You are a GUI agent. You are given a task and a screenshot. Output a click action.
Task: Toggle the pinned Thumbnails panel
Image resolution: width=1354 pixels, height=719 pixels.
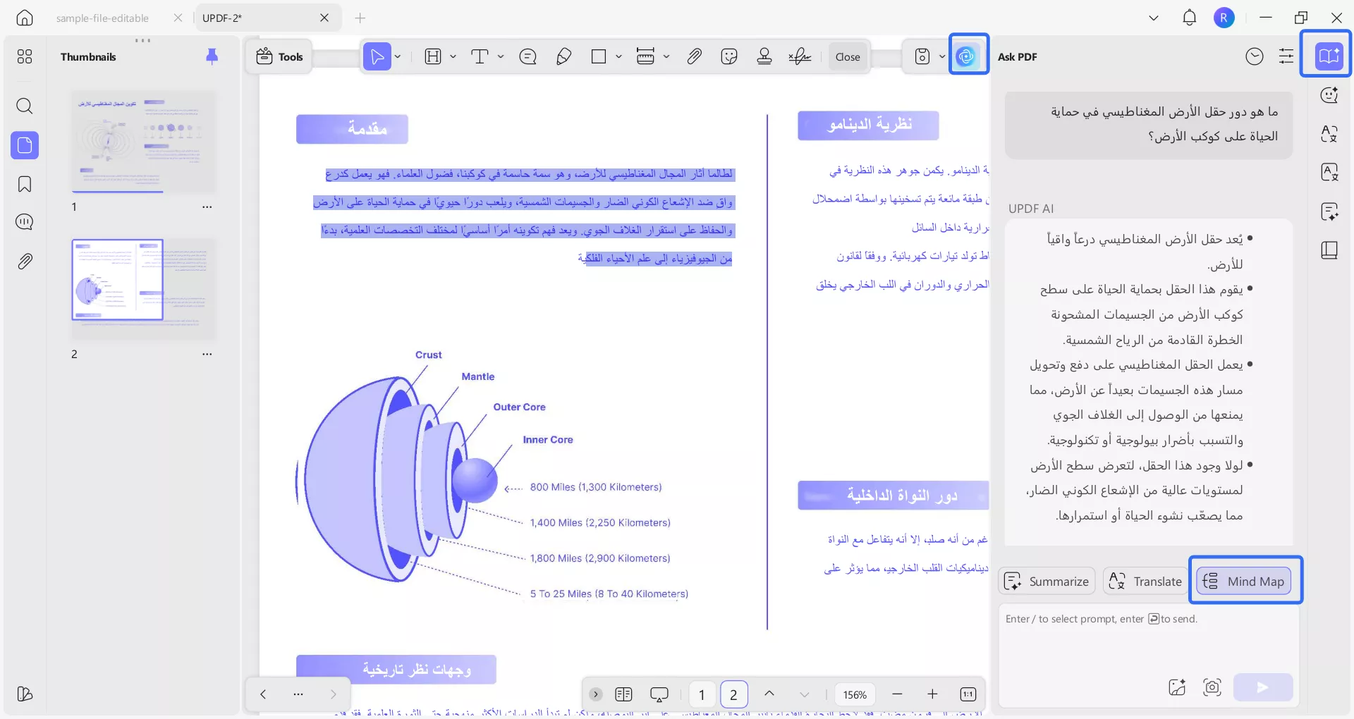pyautogui.click(x=212, y=56)
